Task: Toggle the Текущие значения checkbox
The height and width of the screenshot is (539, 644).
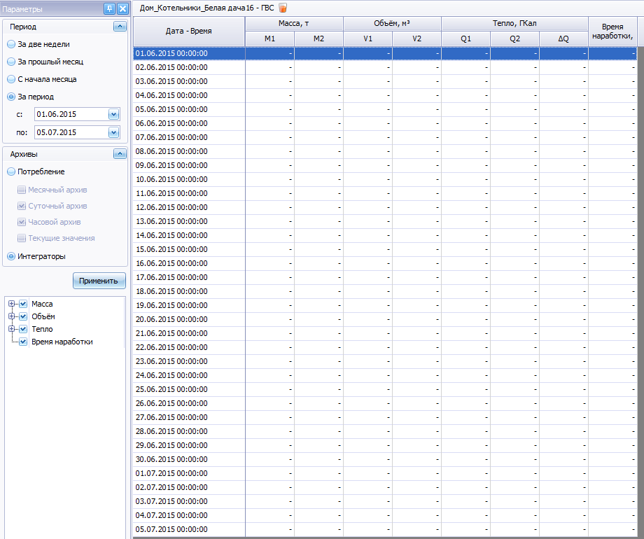Action: point(22,238)
